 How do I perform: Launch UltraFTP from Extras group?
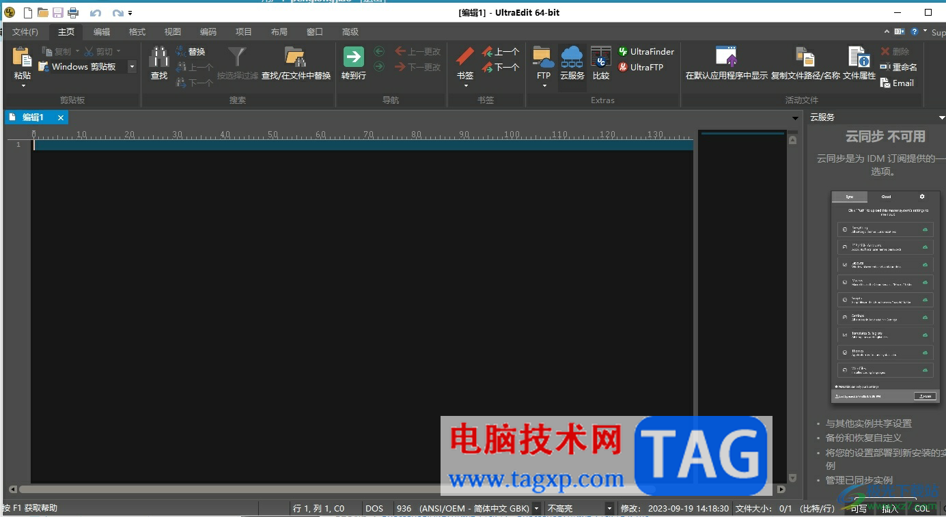(640, 67)
